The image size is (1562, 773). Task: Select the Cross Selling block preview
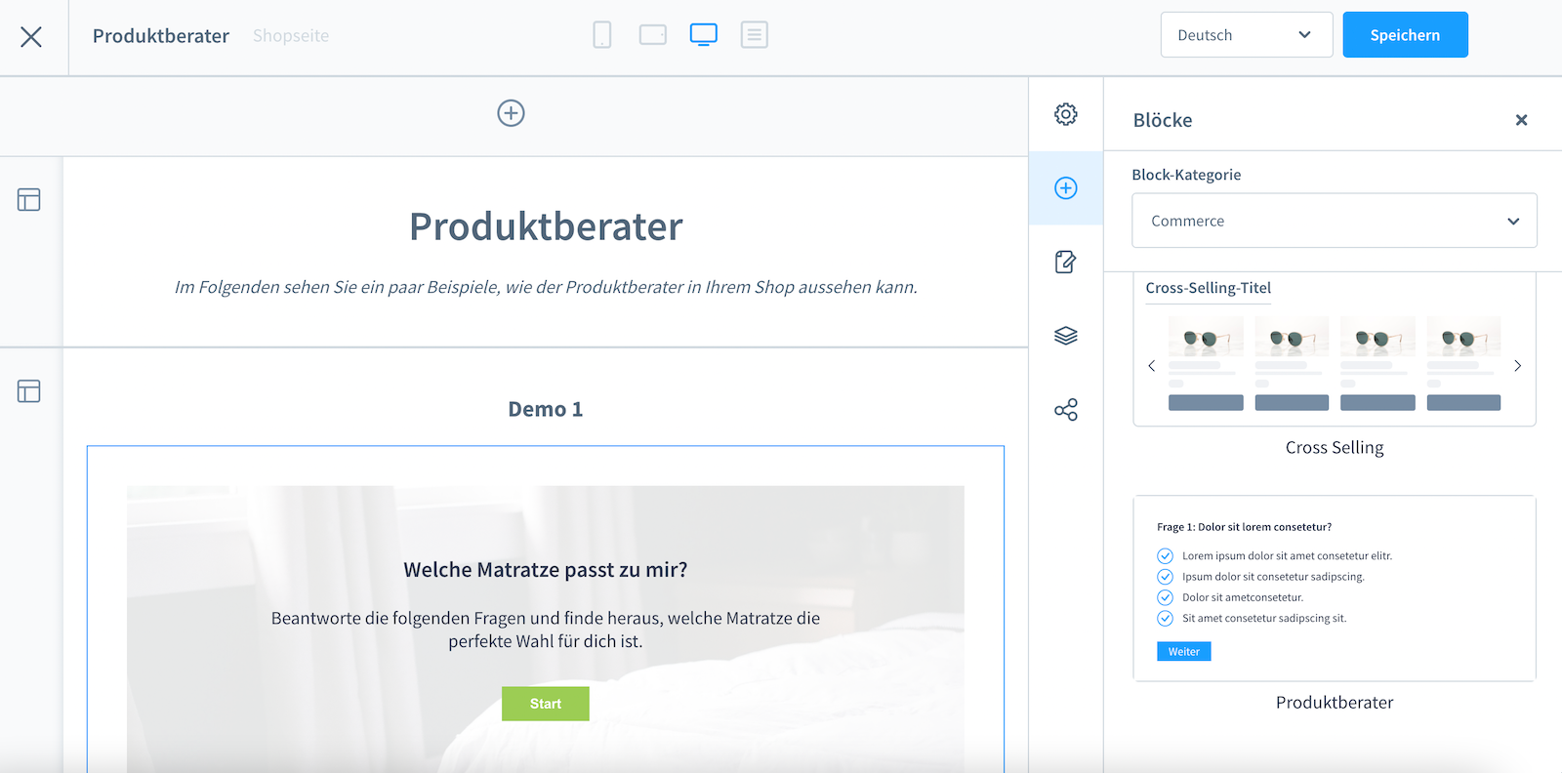1335,348
